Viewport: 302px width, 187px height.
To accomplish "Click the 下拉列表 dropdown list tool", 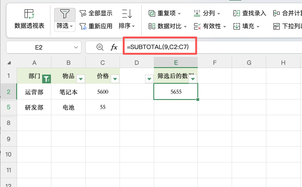I will [287, 26].
